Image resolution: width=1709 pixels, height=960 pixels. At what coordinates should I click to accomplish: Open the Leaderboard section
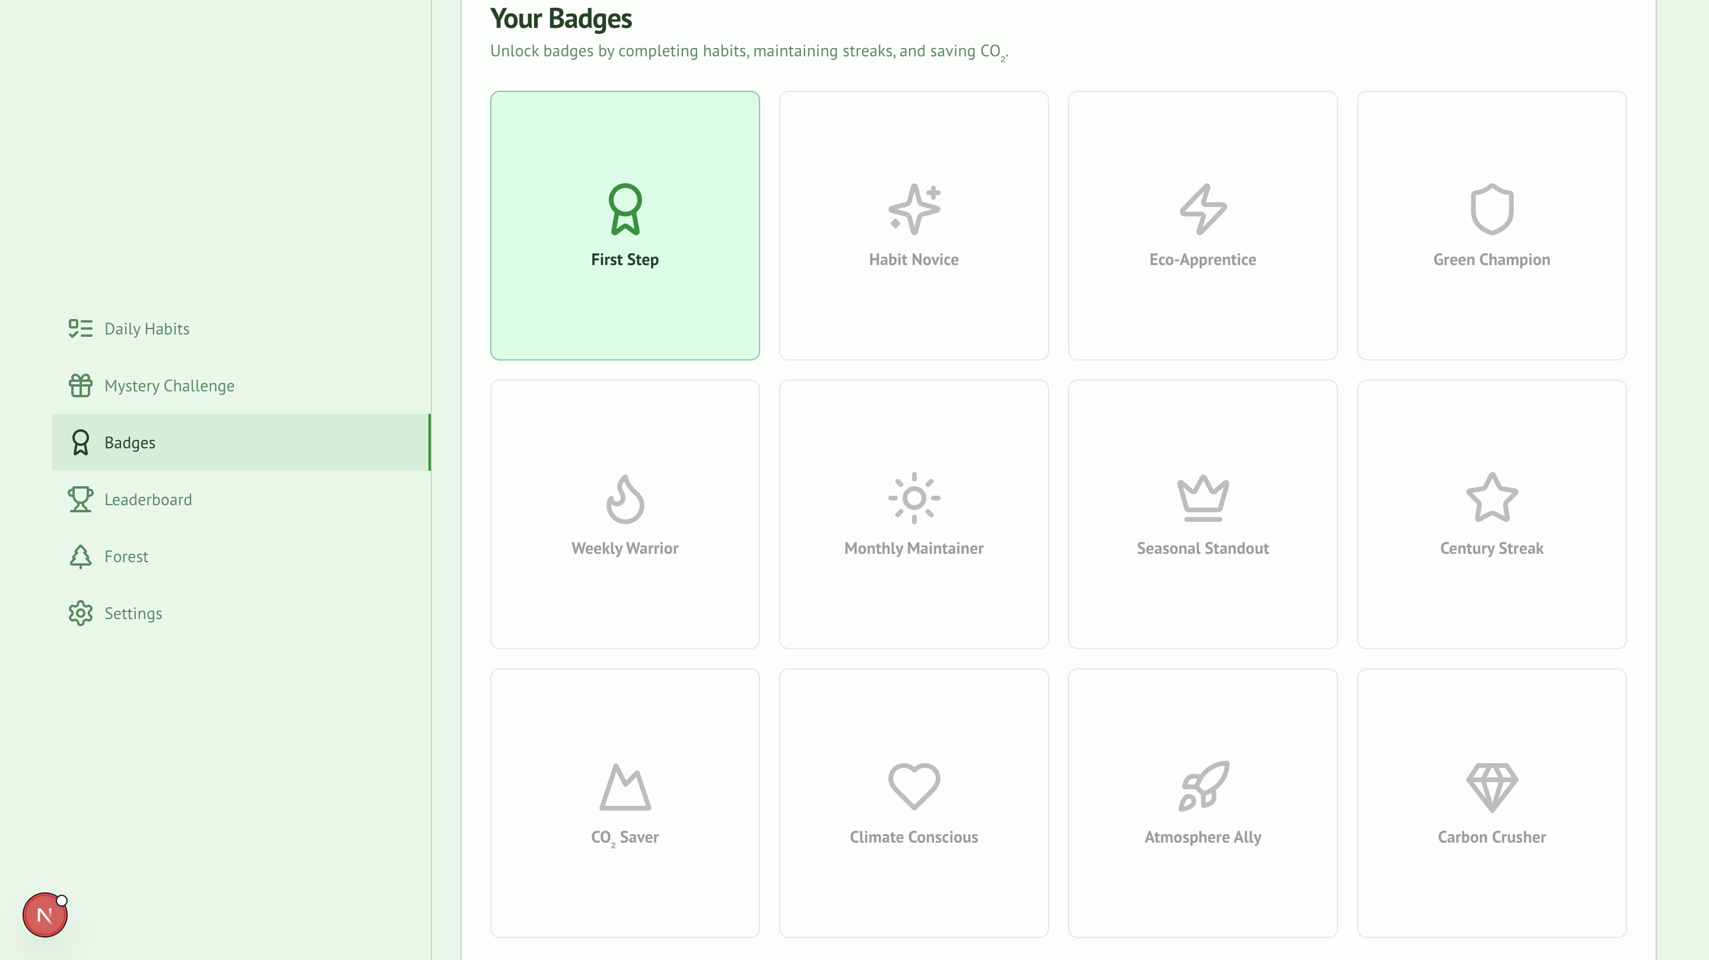tap(147, 500)
